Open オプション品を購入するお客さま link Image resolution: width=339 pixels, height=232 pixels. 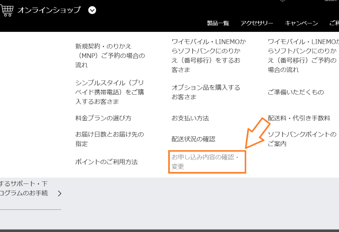click(206, 92)
